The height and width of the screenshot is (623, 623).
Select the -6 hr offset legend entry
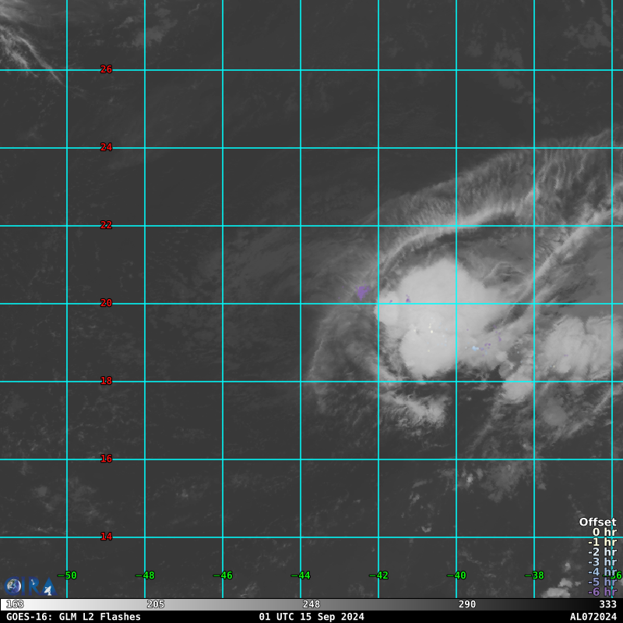coord(601,592)
